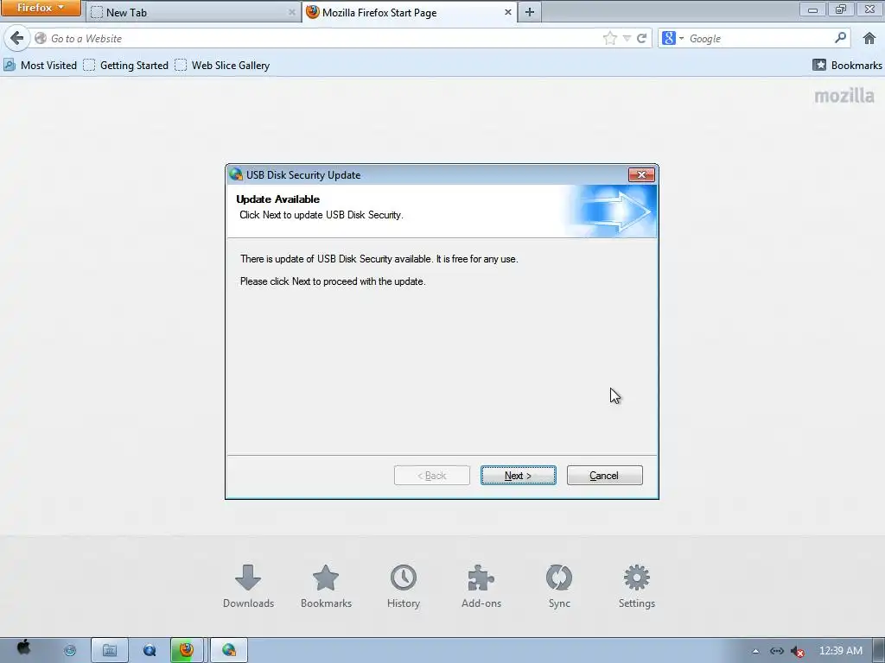The image size is (885, 663).
Task: Open the clock showing 12:39 AM
Action: (840, 651)
